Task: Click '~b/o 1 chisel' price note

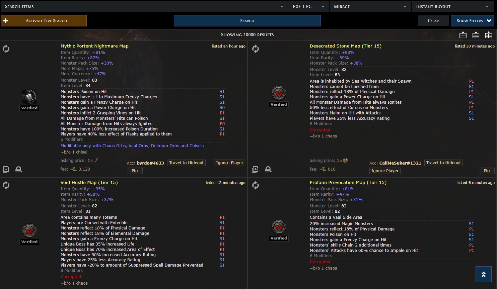Action: pyautogui.click(x=74, y=152)
